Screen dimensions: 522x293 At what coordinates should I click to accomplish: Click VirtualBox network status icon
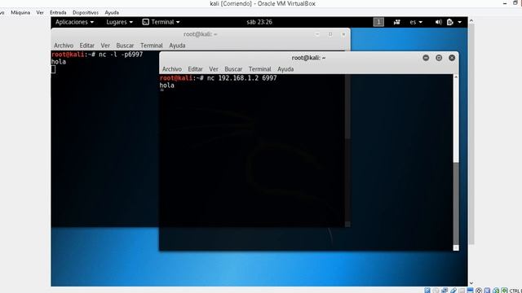(x=445, y=291)
